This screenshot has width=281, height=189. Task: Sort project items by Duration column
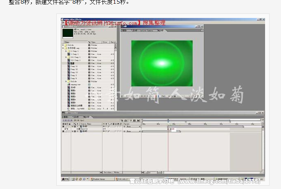click(x=113, y=42)
